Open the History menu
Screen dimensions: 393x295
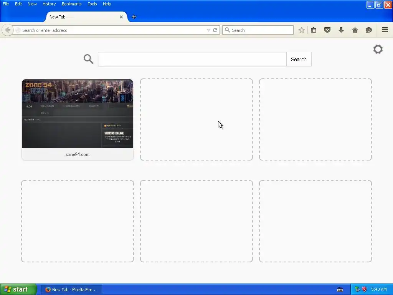point(49,4)
